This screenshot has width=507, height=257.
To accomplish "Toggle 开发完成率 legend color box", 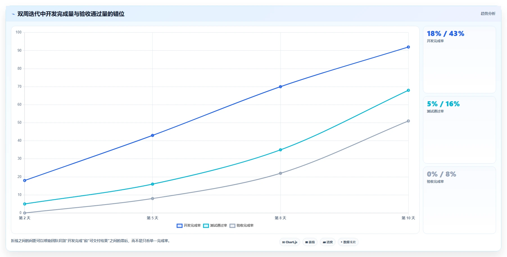I will [179, 226].
